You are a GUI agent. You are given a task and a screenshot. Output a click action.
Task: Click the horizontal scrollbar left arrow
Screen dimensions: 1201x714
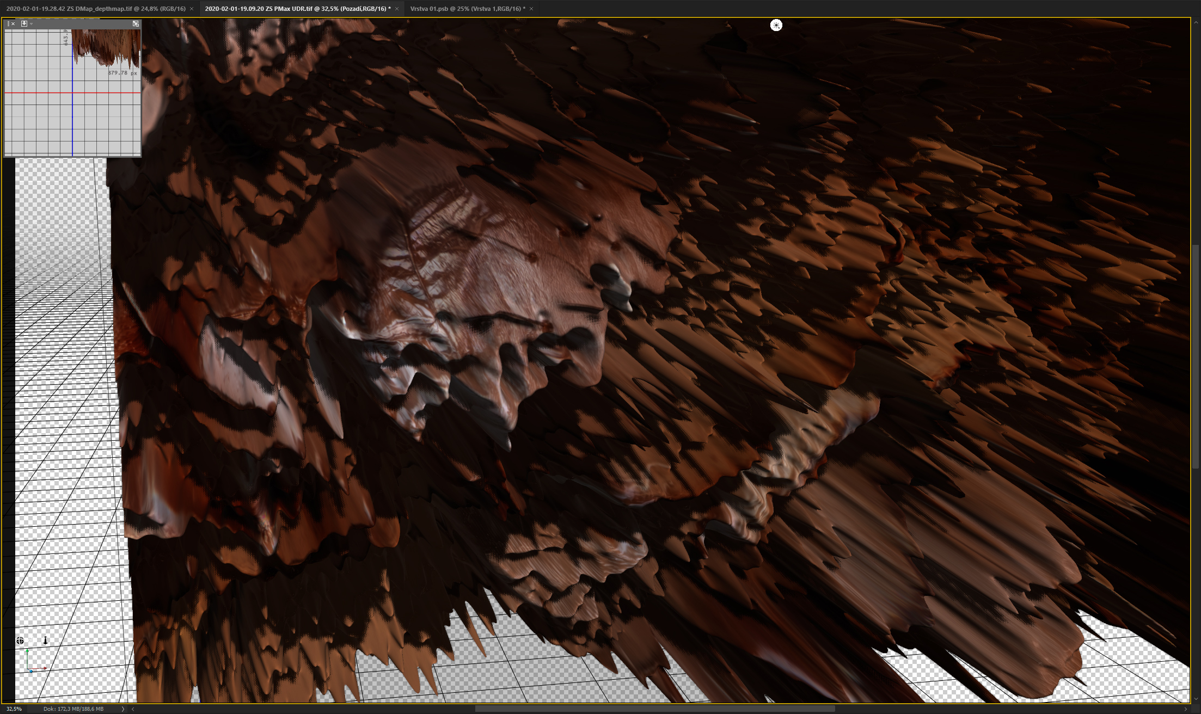click(x=133, y=709)
